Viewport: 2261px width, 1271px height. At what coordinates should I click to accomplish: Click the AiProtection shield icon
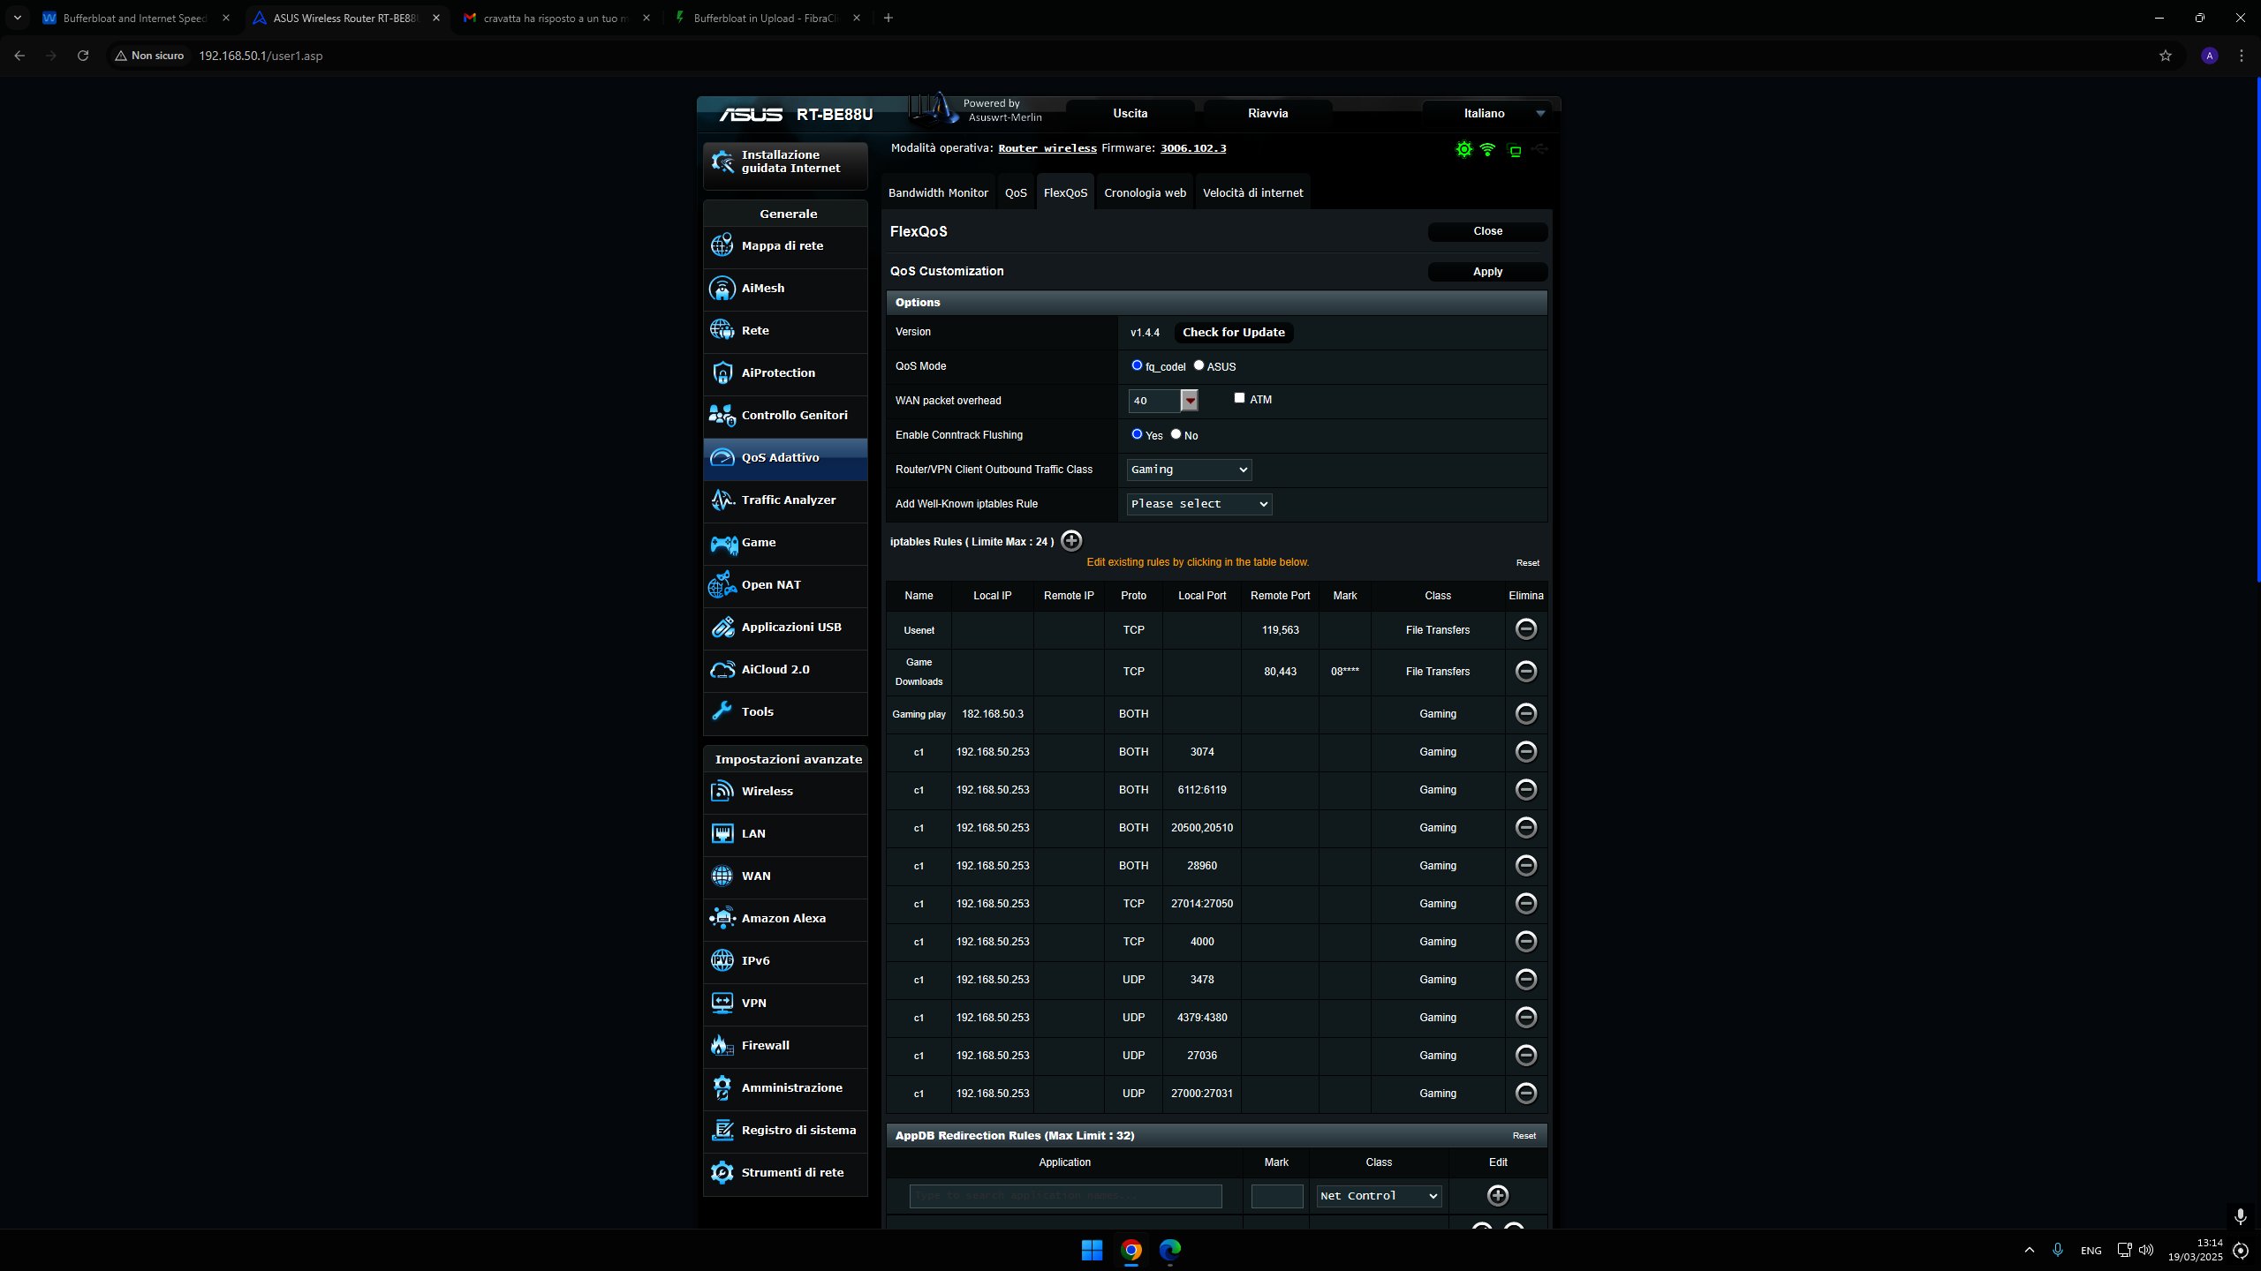(x=722, y=372)
